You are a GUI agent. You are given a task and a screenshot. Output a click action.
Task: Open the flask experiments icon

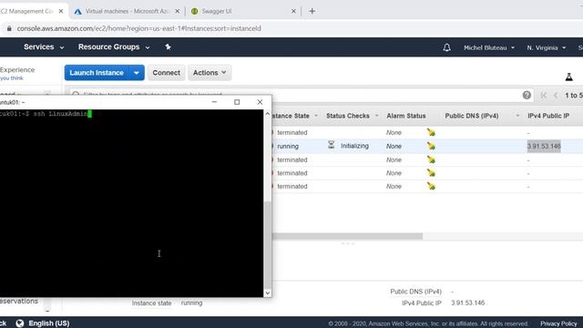(x=568, y=77)
